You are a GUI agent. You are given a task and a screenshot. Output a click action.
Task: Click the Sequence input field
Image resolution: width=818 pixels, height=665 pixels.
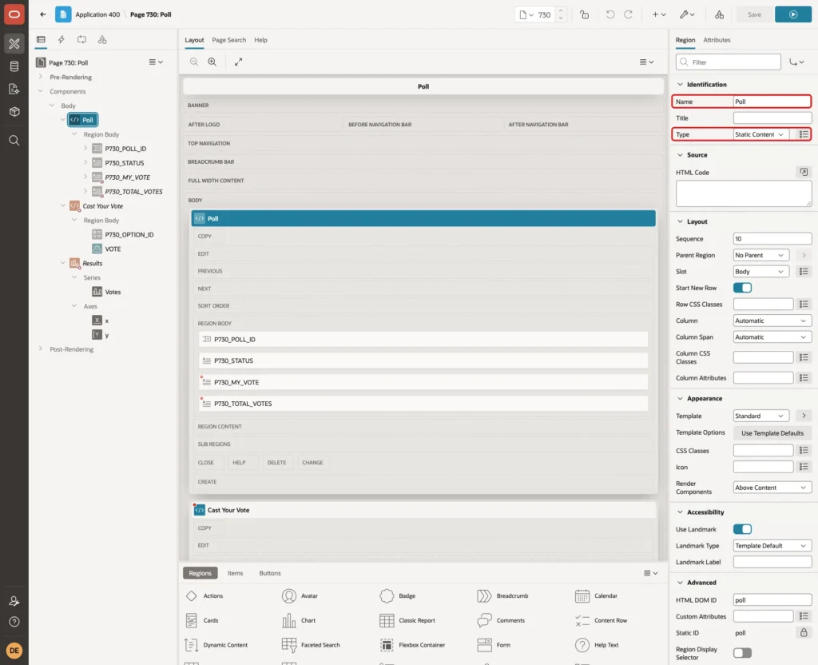point(772,239)
